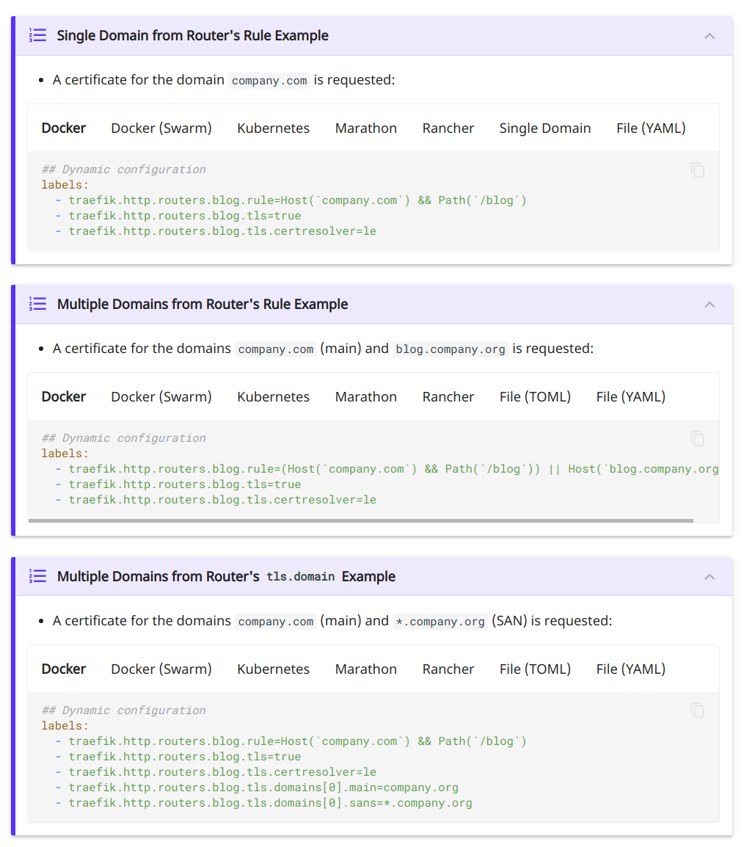
Task: Select Rancher tab in first example
Action: [x=448, y=128]
